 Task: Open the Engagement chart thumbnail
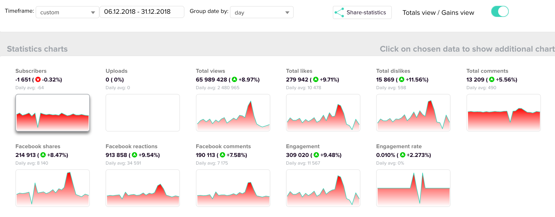click(323, 188)
